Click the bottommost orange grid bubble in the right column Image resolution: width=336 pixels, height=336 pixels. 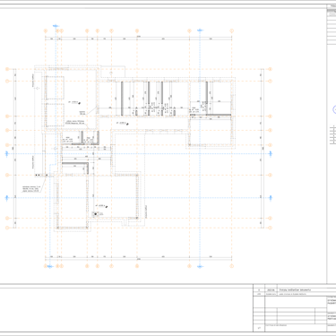pyautogui.click(x=271, y=228)
